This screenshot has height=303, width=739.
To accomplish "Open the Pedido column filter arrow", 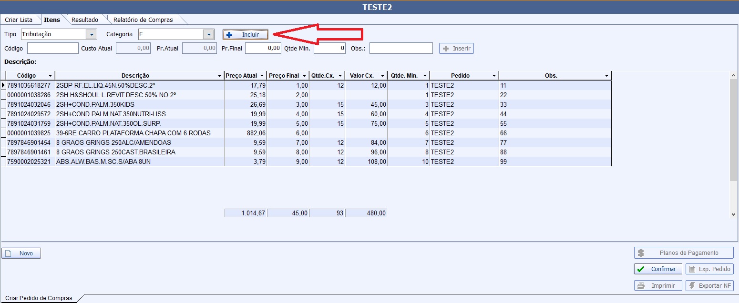I will pyautogui.click(x=494, y=76).
